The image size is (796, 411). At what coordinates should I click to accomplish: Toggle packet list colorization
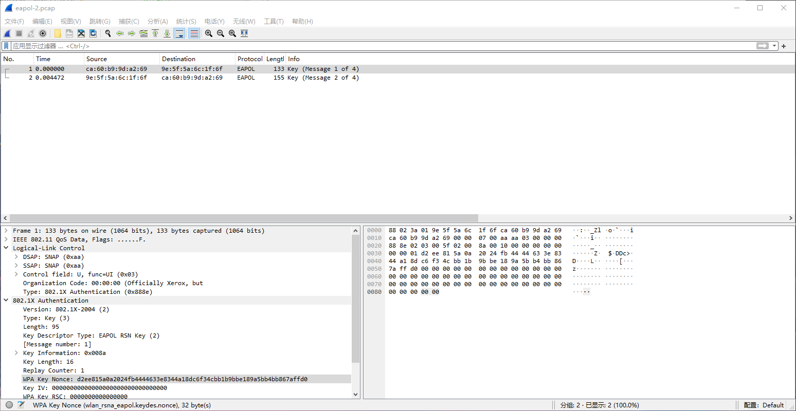tap(194, 33)
